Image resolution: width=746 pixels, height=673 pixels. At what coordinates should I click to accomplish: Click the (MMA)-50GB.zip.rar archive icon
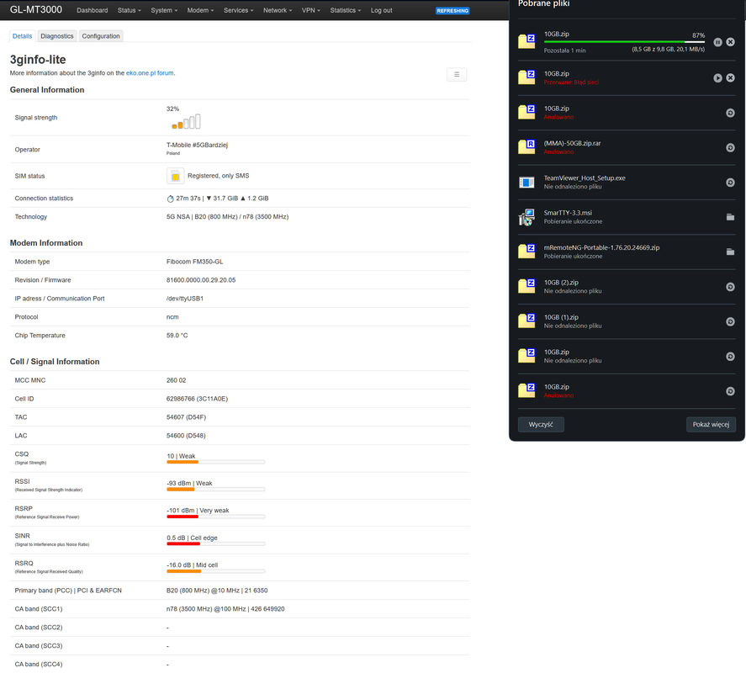pos(526,146)
